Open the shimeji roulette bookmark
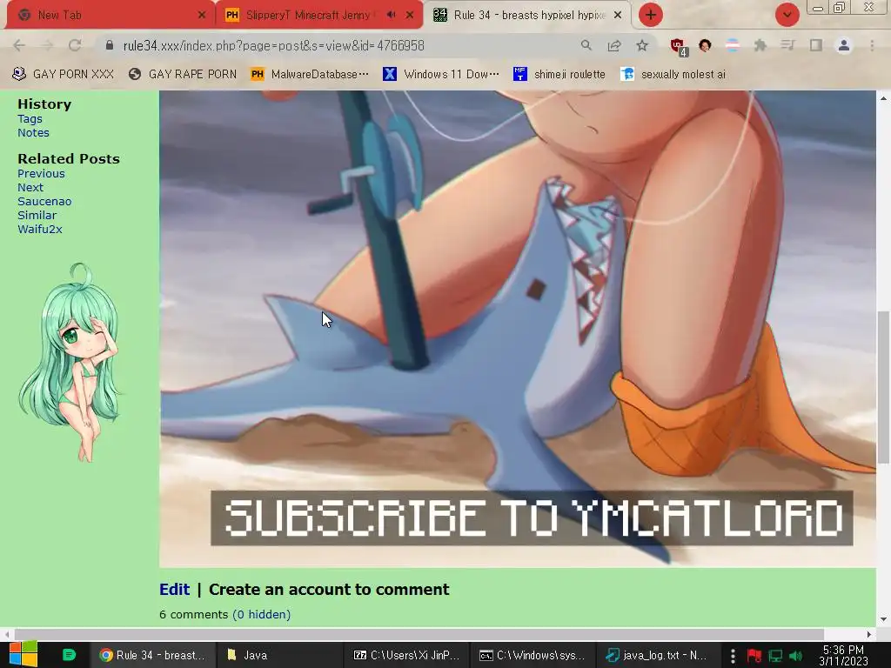 coord(559,74)
